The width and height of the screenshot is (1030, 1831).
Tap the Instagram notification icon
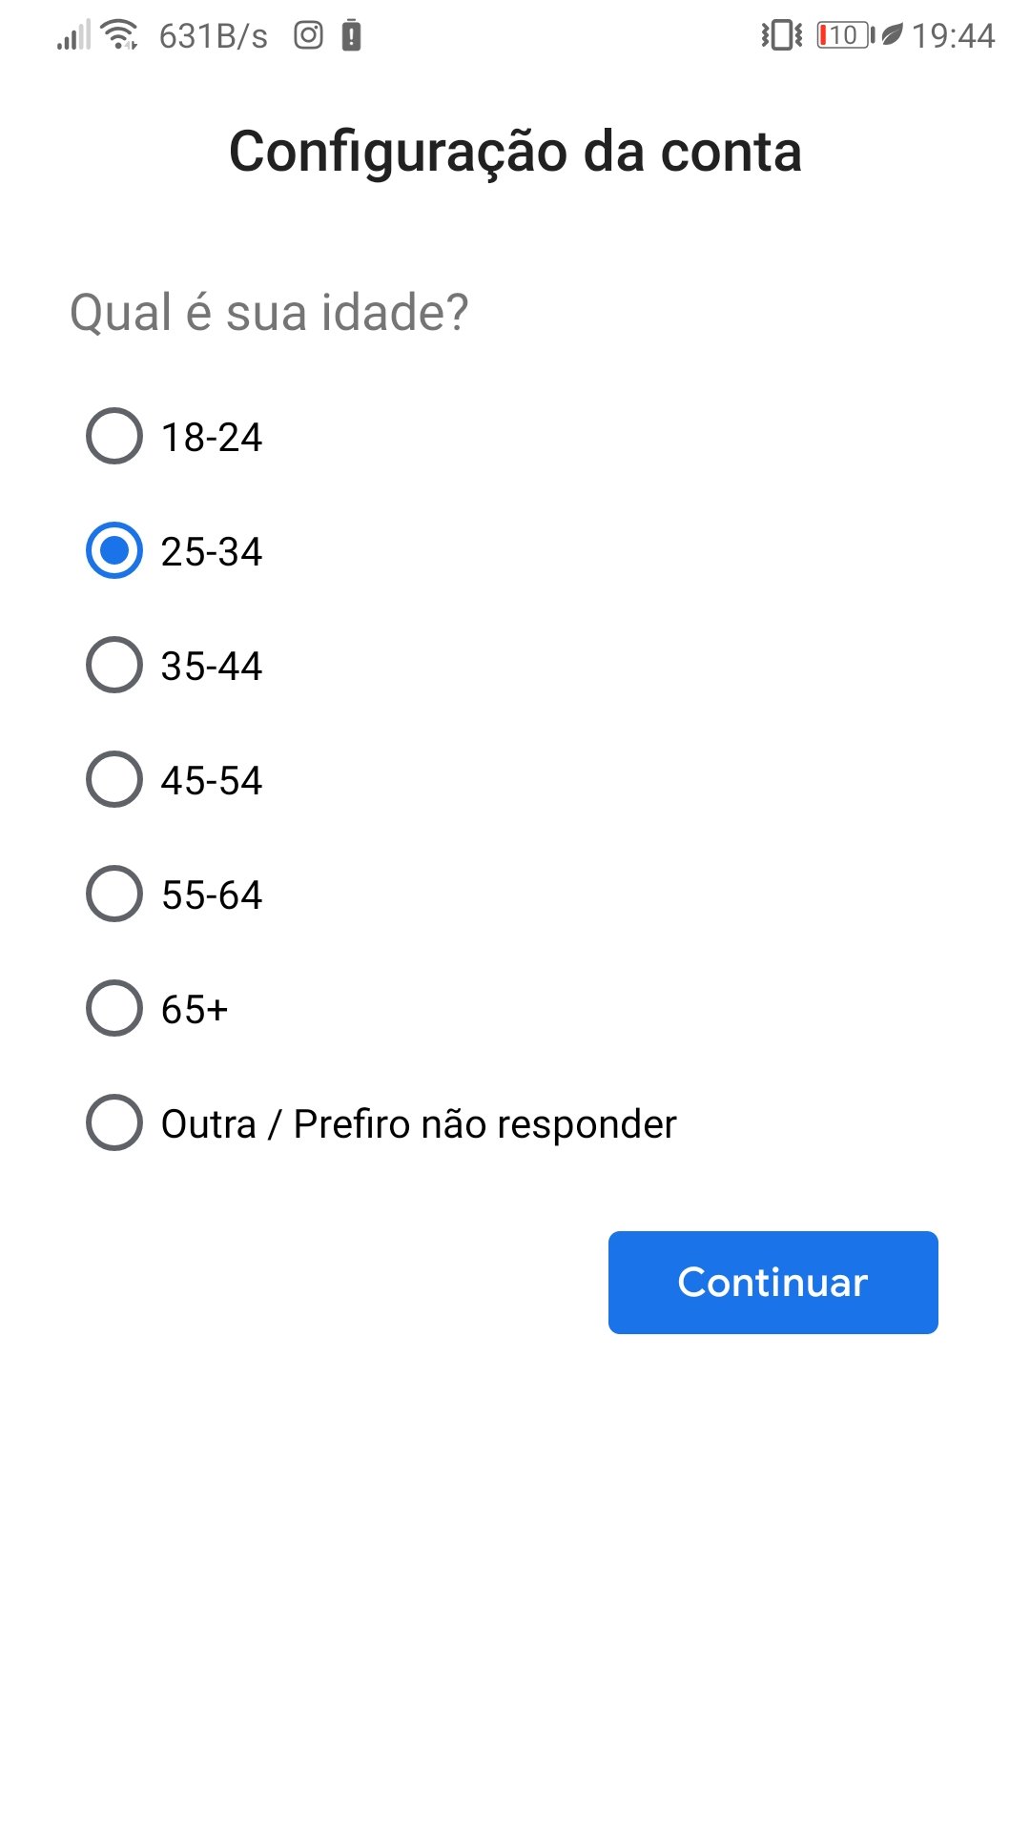point(308,35)
